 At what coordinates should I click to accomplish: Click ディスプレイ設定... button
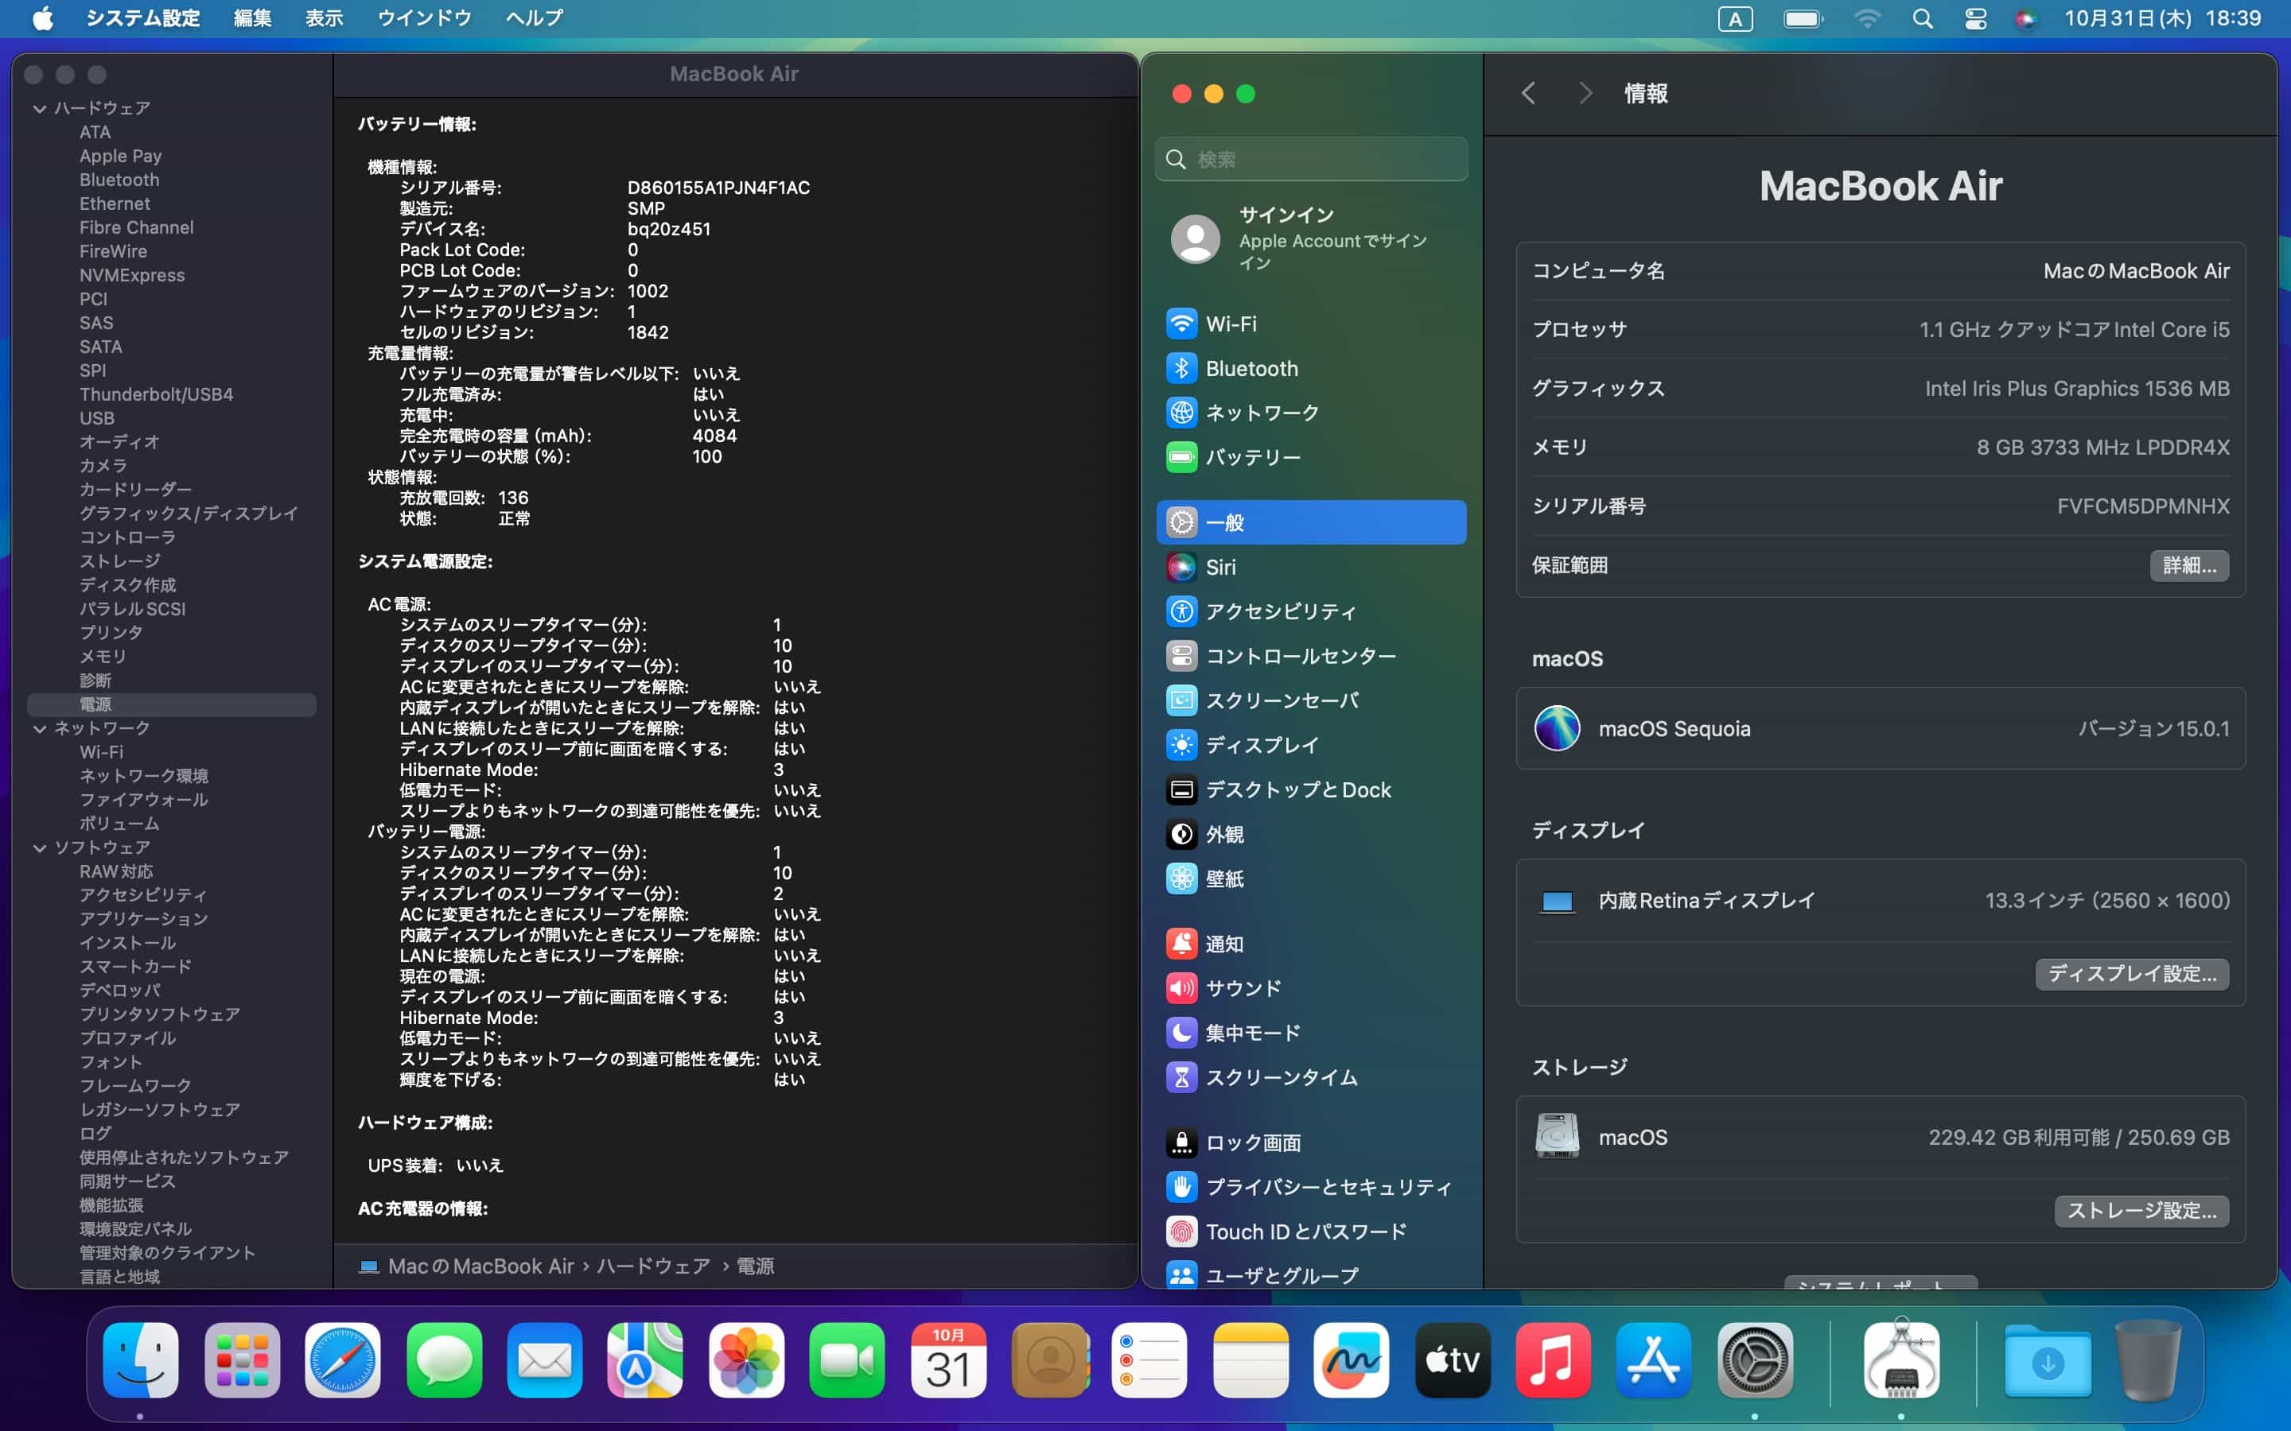[2131, 974]
